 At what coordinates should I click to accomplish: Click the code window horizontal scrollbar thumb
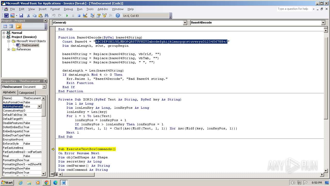coord(78,175)
